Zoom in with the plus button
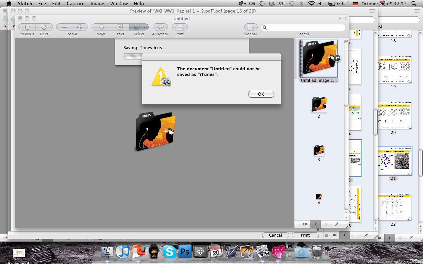 tap(80, 27)
